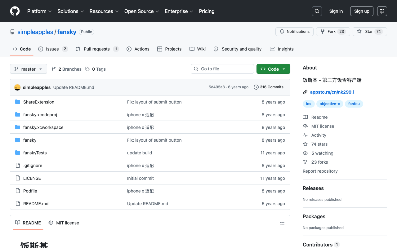Open the README outline list icon
397x248 pixels.
[282, 223]
